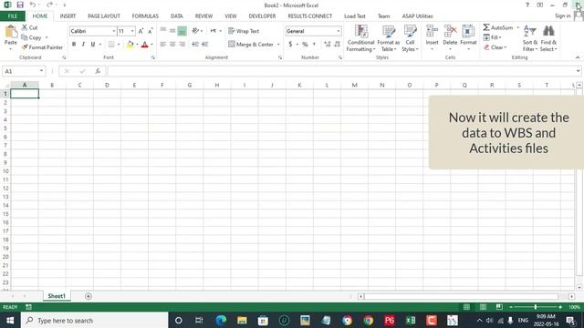Click the Paste clipboard icon
The height and width of the screenshot is (328, 584).
coord(11,32)
